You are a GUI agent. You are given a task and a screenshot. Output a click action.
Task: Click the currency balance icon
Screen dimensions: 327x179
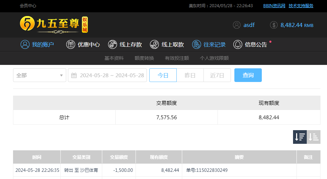[x=273, y=25]
